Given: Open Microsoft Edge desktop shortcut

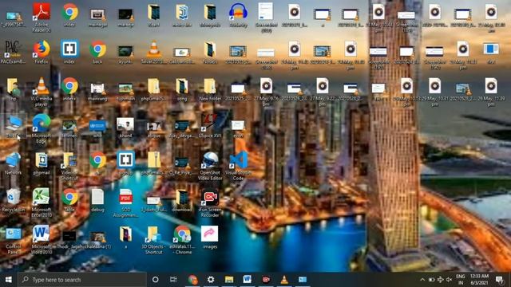Looking at the screenshot, I should pyautogui.click(x=42, y=129).
